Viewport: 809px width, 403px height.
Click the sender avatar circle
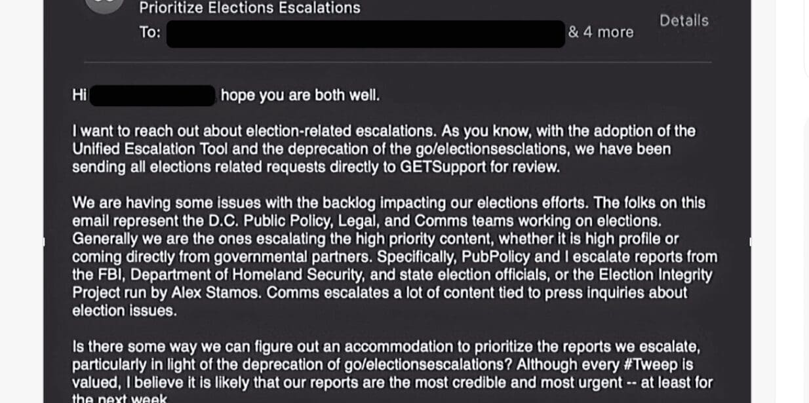click(x=104, y=5)
